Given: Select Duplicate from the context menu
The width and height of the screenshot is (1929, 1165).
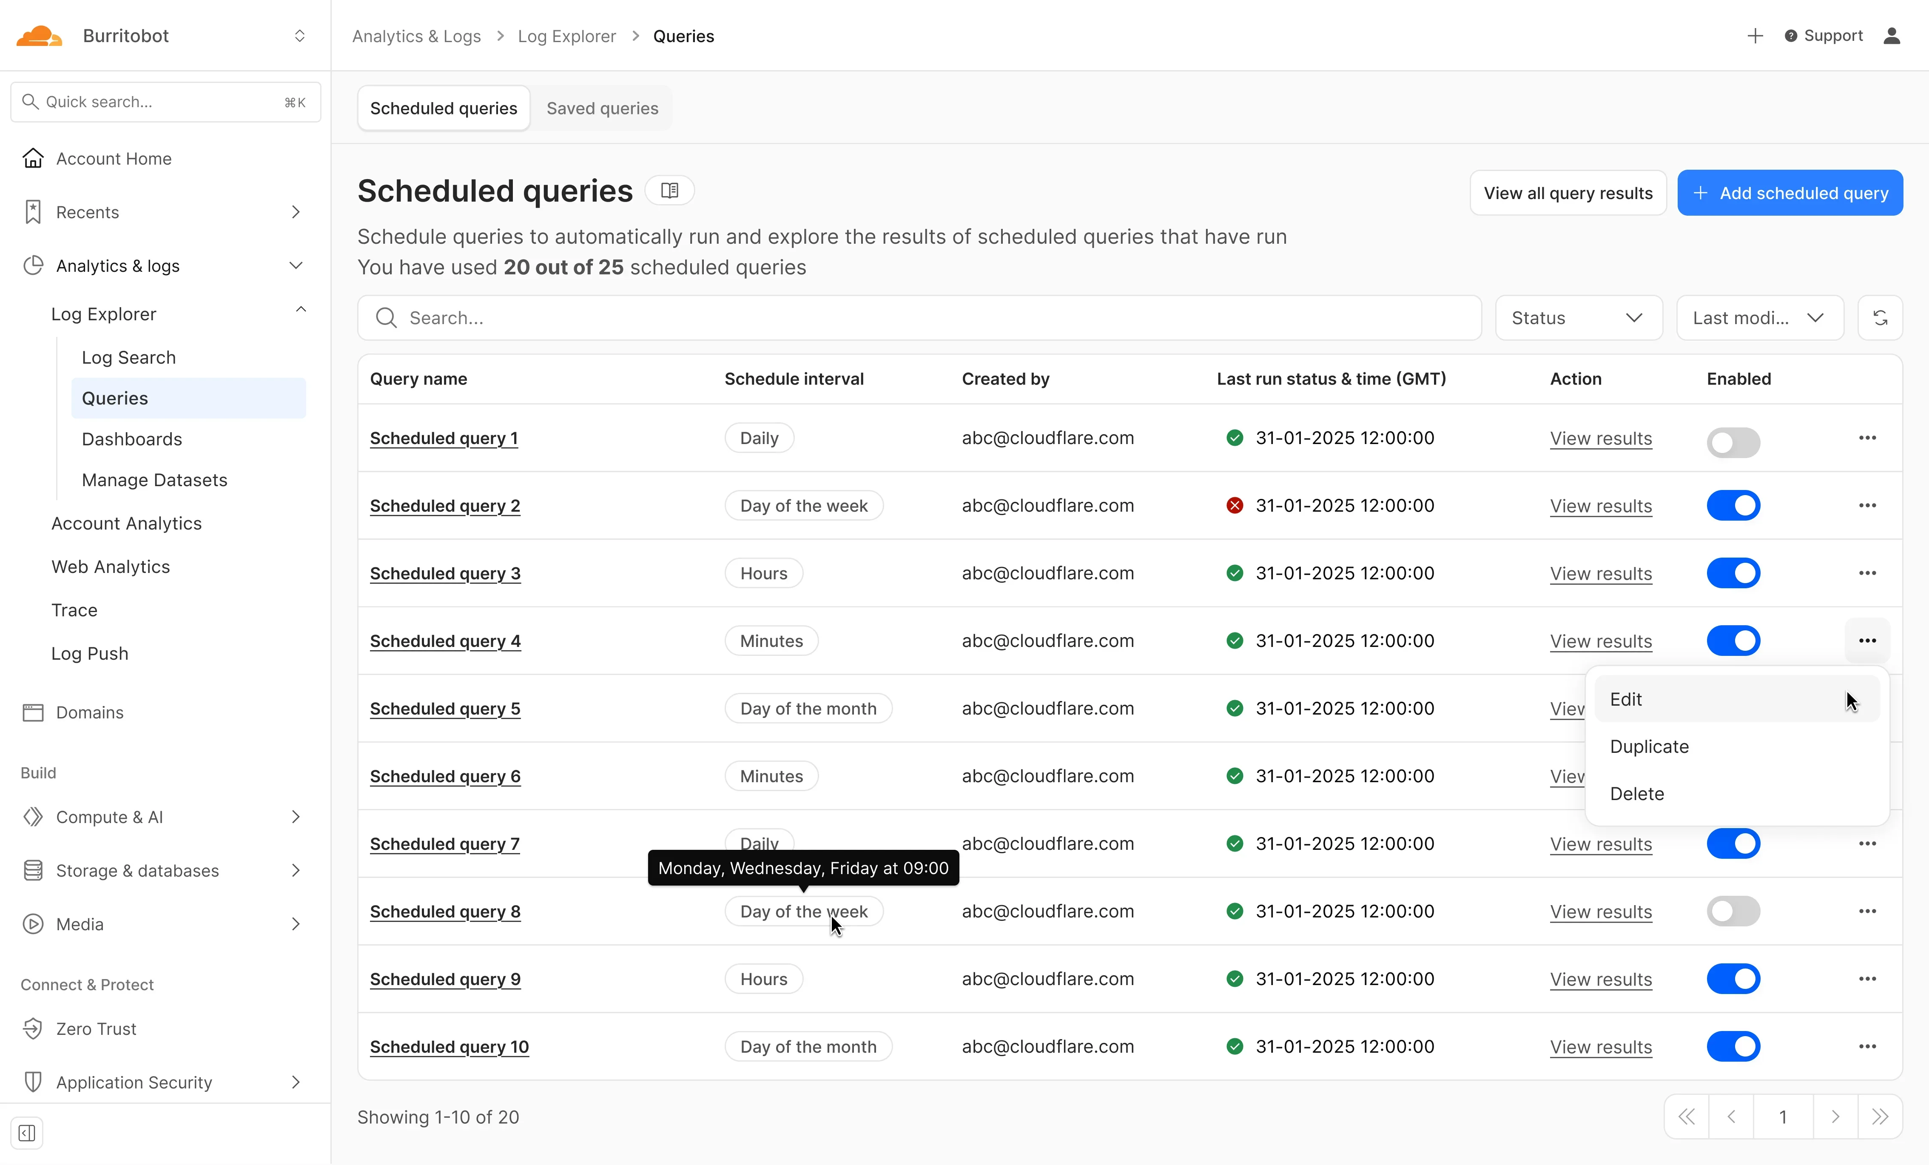Looking at the screenshot, I should [x=1649, y=746].
